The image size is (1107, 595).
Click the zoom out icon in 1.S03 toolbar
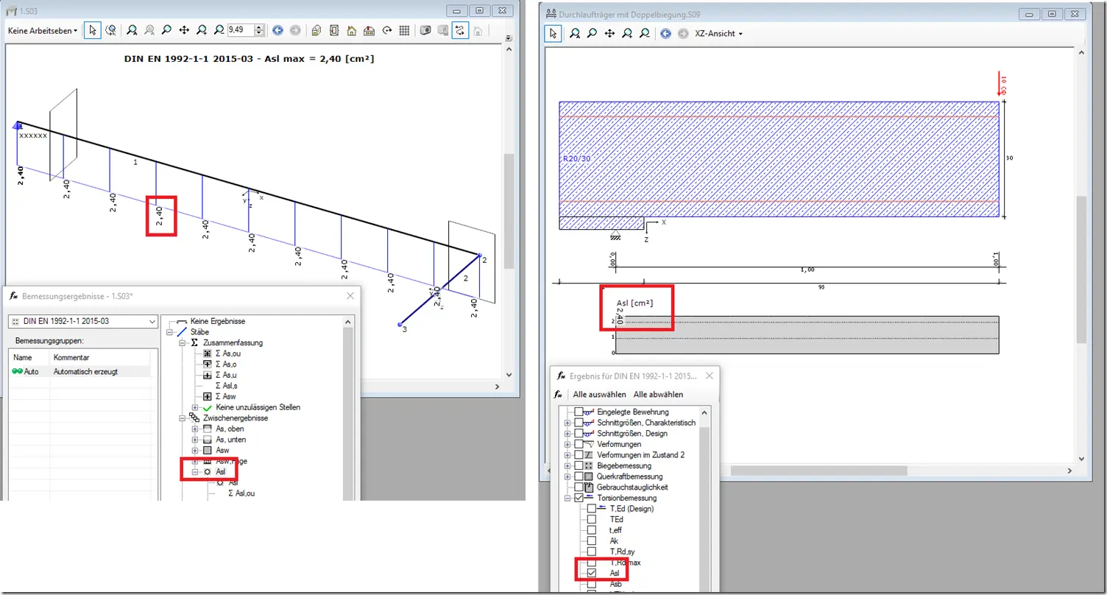(x=219, y=30)
